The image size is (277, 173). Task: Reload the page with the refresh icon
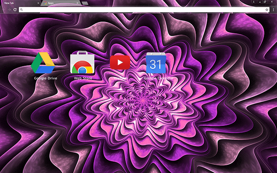point(15,10)
